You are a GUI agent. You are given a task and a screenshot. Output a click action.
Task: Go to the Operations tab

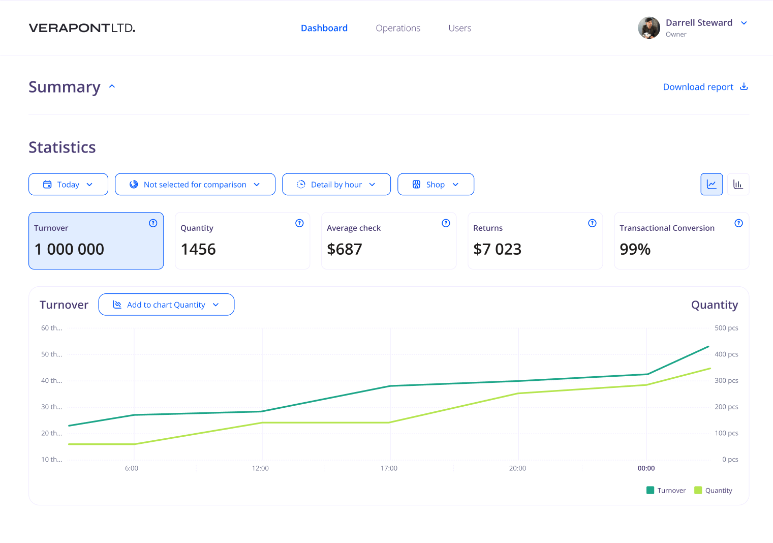point(398,28)
